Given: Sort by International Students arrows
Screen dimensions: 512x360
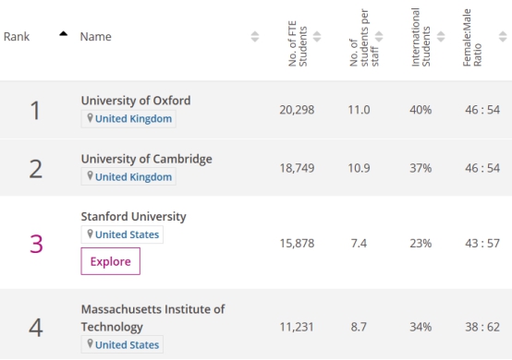Looking at the screenshot, I should coord(441,37).
